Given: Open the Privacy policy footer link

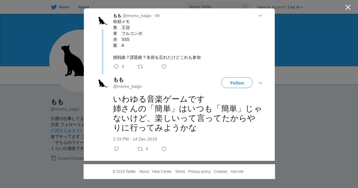Looking at the screenshot, I should pos(199,172).
